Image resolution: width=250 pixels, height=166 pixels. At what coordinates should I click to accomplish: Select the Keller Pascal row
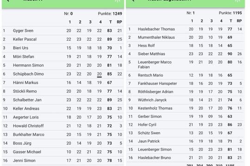click(63, 39)
